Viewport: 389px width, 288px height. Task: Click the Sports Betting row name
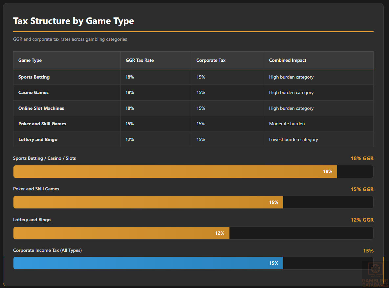(34, 77)
